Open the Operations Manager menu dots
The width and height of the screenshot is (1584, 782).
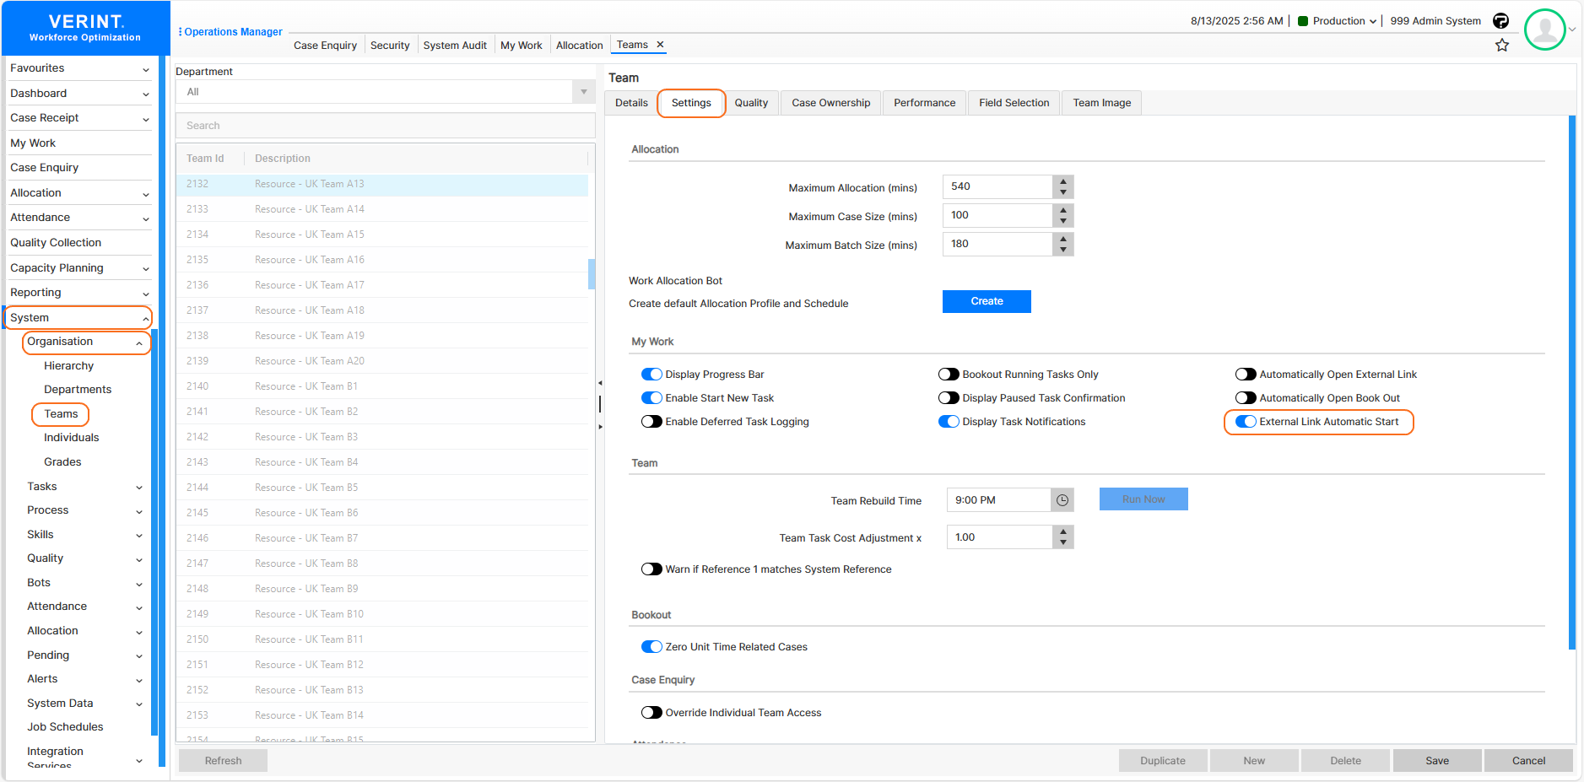180,32
